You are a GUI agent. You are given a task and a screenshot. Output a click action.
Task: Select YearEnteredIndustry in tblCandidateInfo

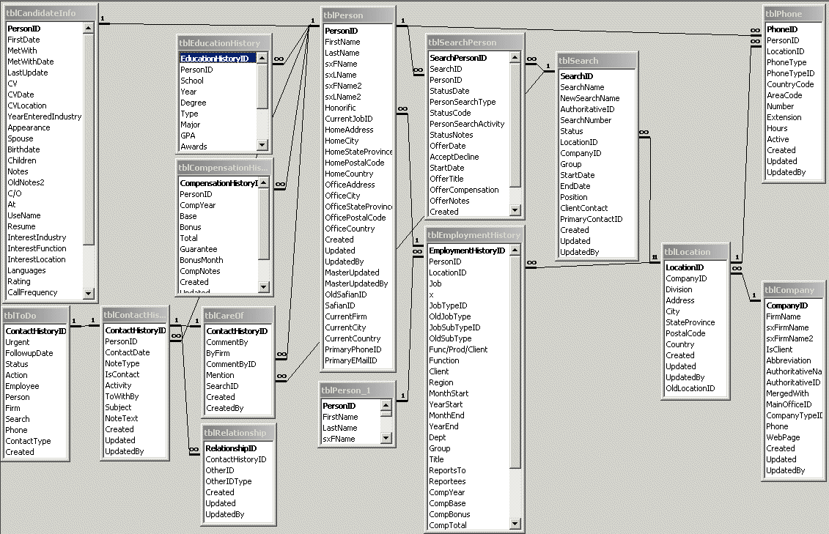(x=45, y=116)
